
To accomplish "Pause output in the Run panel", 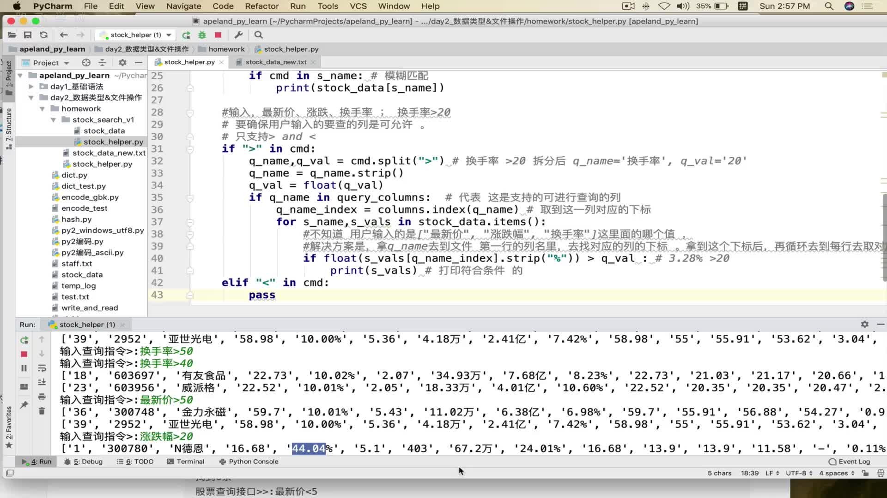I will (24, 368).
